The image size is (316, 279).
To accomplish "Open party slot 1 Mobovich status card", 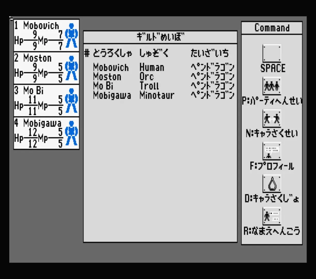I will pos(39,36).
